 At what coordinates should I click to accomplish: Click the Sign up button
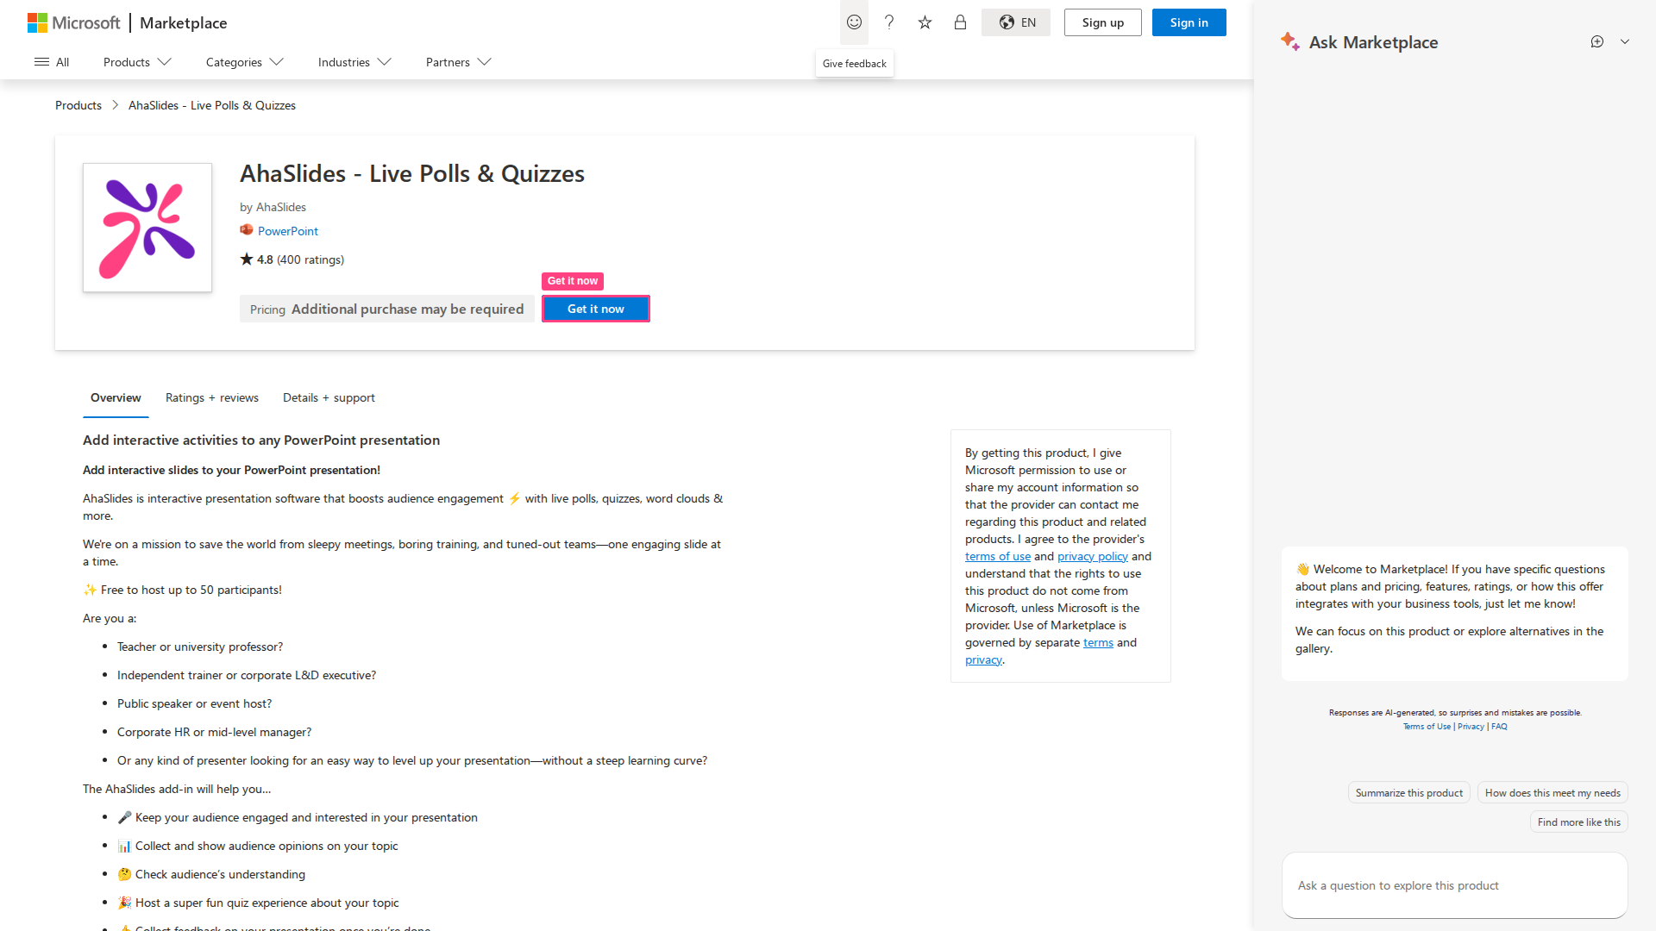1102,22
